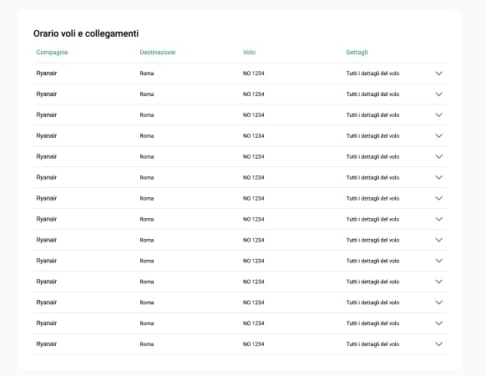The width and height of the screenshot is (486, 376).
Task: Expand the last flight row's chevron
Action: click(439, 344)
